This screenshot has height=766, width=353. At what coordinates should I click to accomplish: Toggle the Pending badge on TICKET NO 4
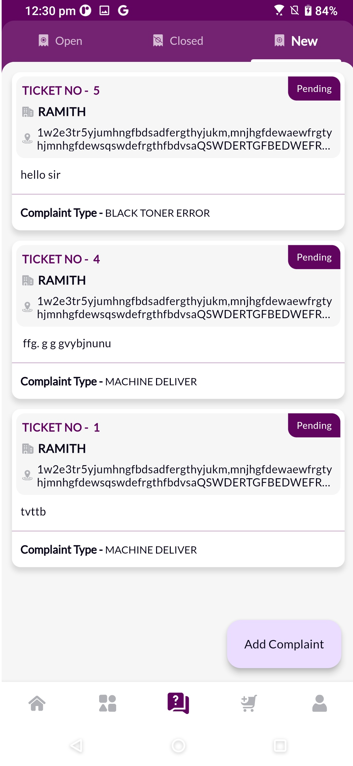click(x=313, y=257)
